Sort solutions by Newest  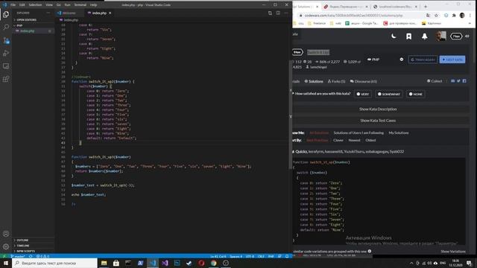(354, 141)
